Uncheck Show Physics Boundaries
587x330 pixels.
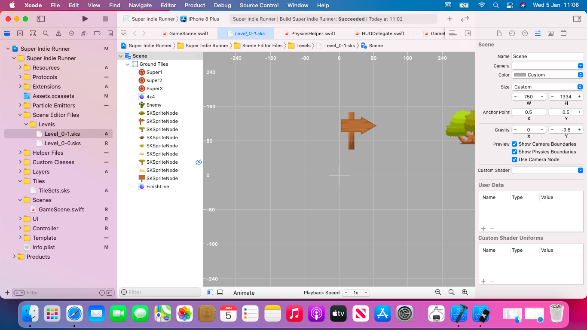[514, 152]
